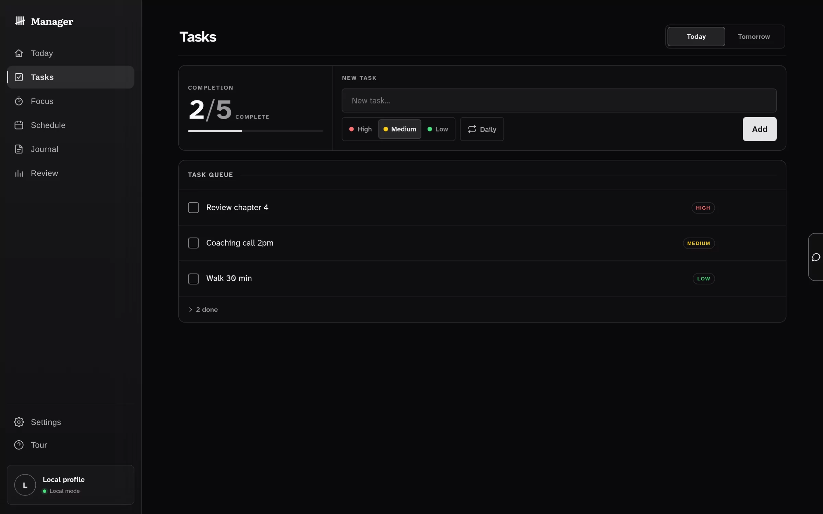823x514 pixels.
Task: Click the calendar icon beside Schedule
Action: point(19,125)
